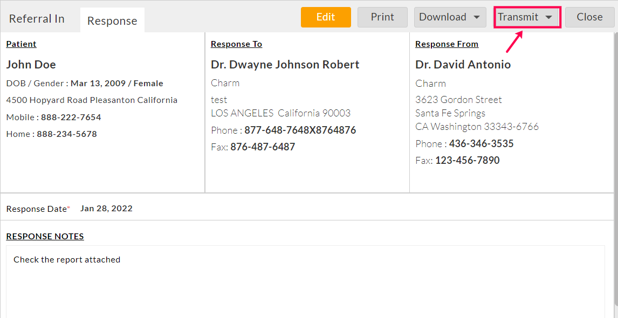Click the phone number 436-346-3535
Viewport: 618px width, 318px height.
pos(481,143)
